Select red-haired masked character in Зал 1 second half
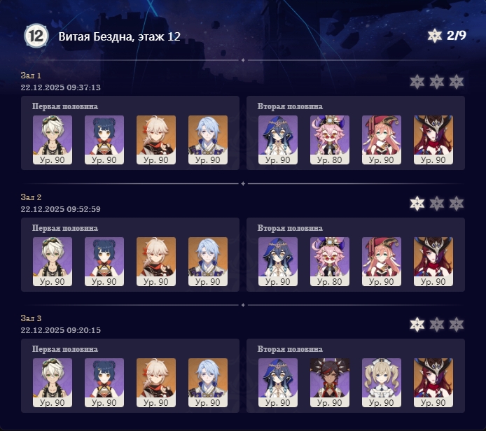 click(433, 140)
